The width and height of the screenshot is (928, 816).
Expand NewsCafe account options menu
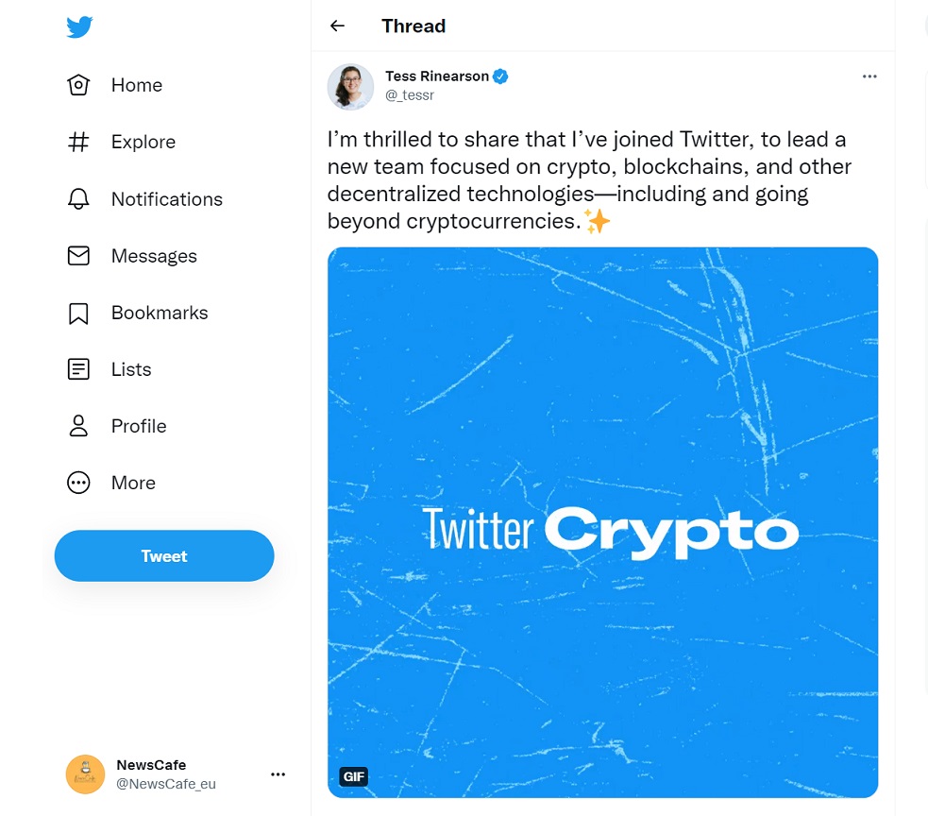click(x=278, y=774)
